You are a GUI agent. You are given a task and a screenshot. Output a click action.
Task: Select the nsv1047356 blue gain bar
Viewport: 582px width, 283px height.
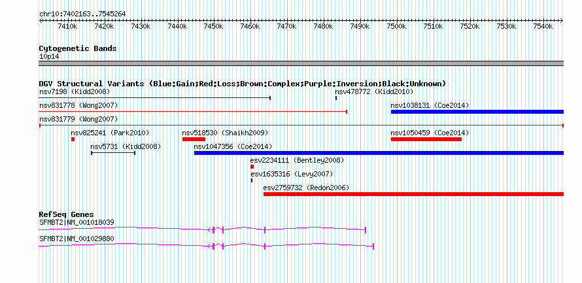(x=379, y=153)
